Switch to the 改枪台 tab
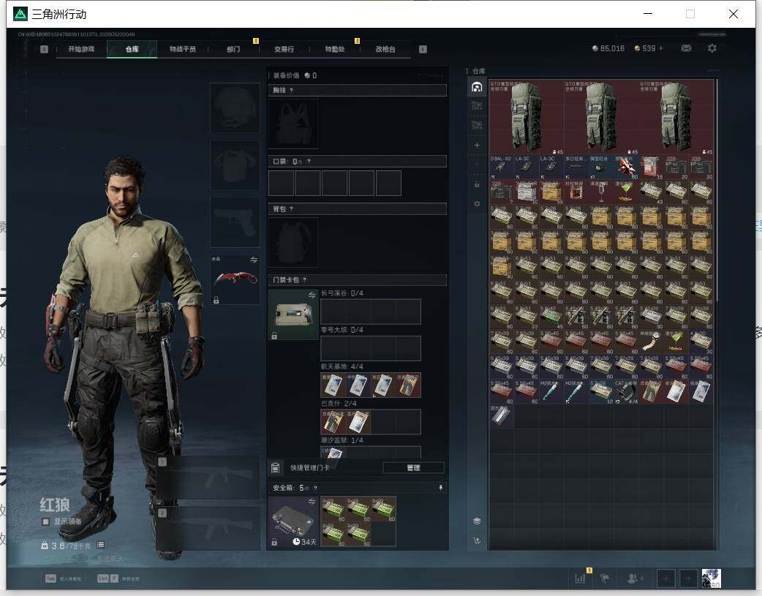The height and width of the screenshot is (596, 762). 385,49
